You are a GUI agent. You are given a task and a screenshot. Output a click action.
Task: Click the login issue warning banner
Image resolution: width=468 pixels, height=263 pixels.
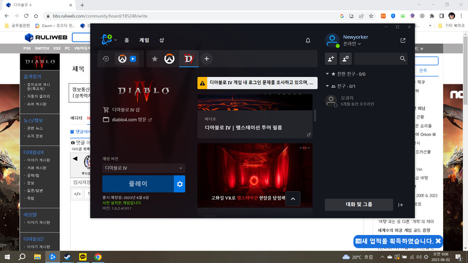point(257,83)
